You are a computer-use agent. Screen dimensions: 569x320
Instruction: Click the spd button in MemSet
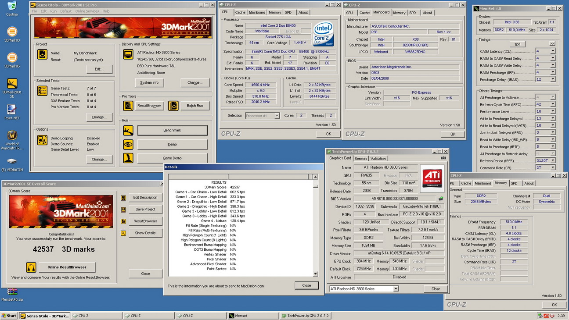517,44
